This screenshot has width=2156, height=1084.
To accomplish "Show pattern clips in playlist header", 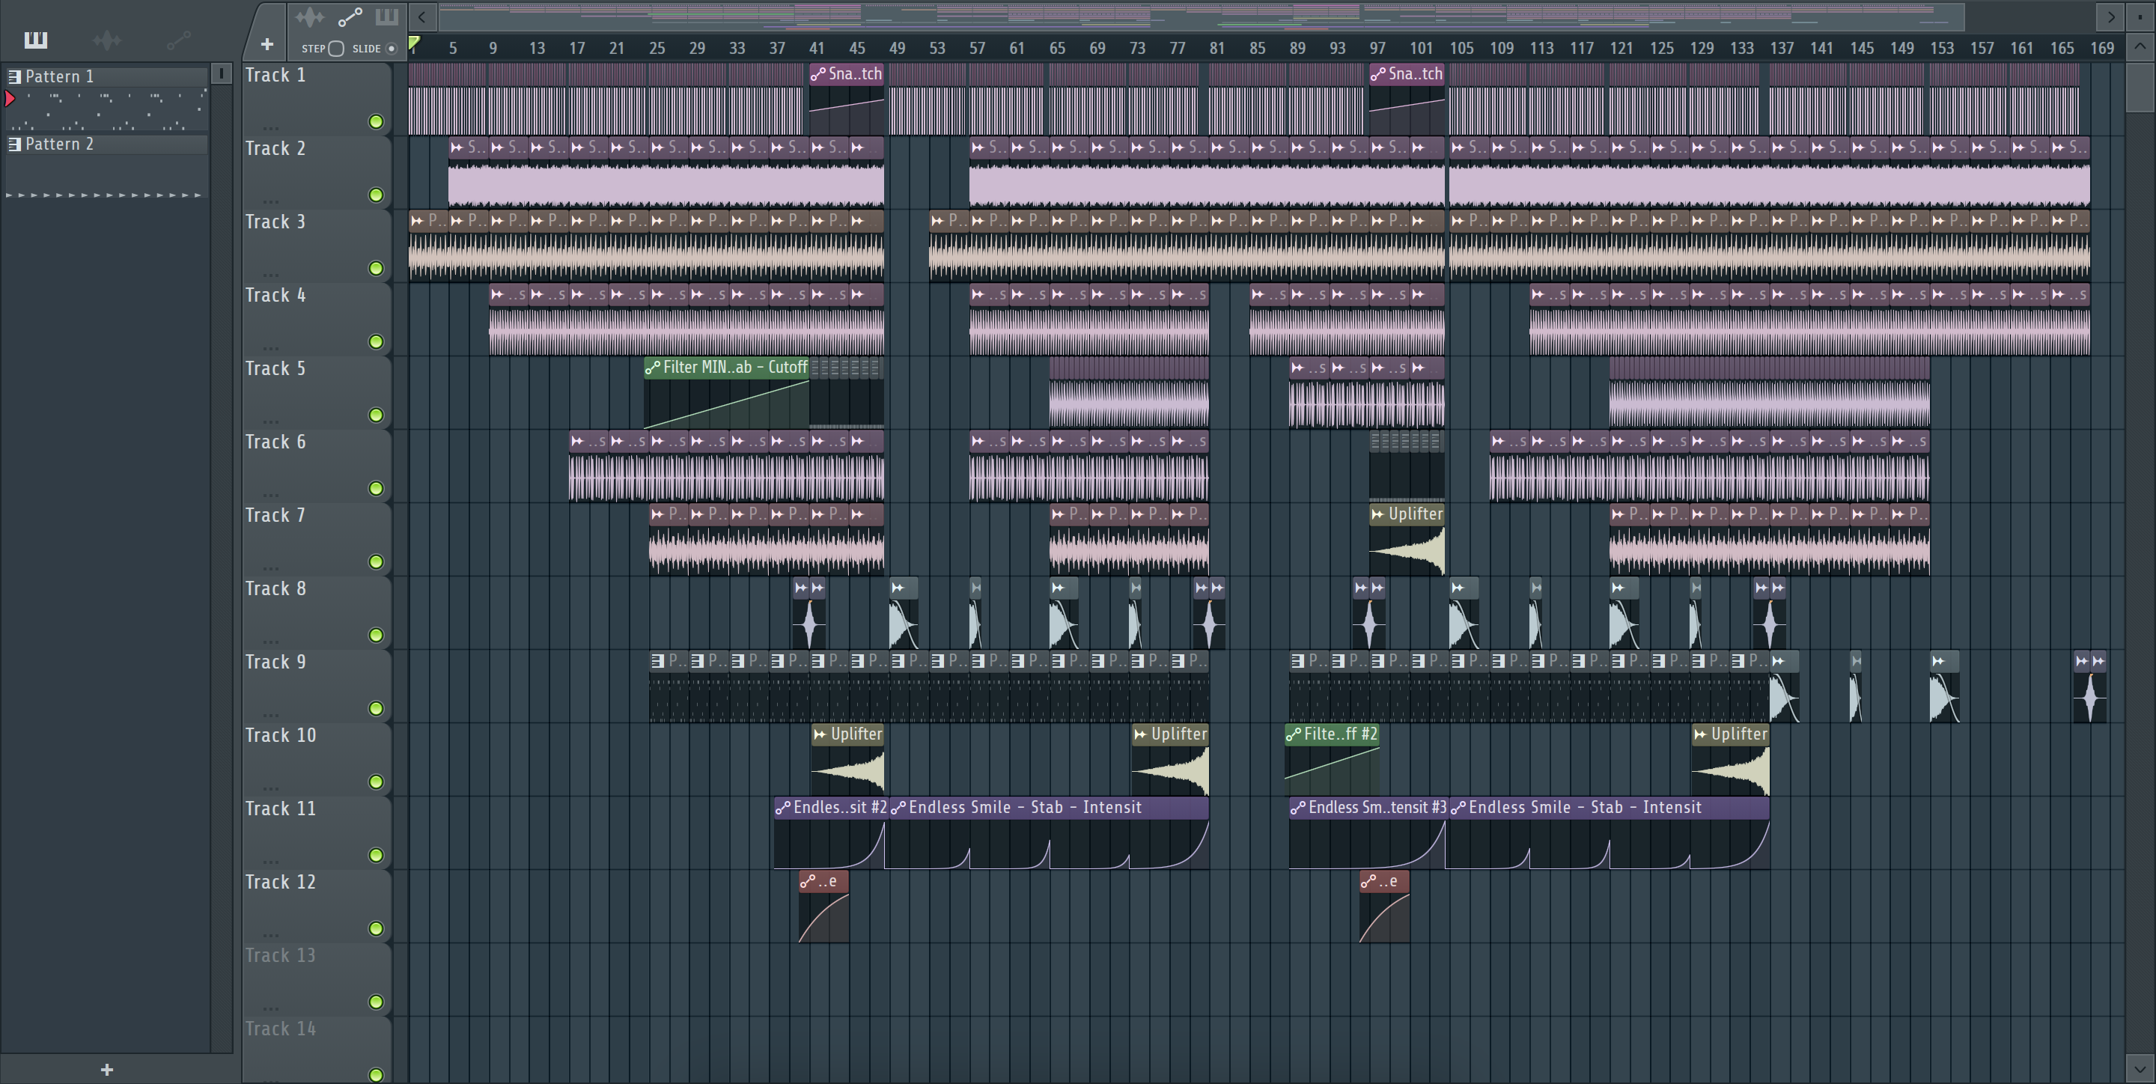I will click(387, 16).
